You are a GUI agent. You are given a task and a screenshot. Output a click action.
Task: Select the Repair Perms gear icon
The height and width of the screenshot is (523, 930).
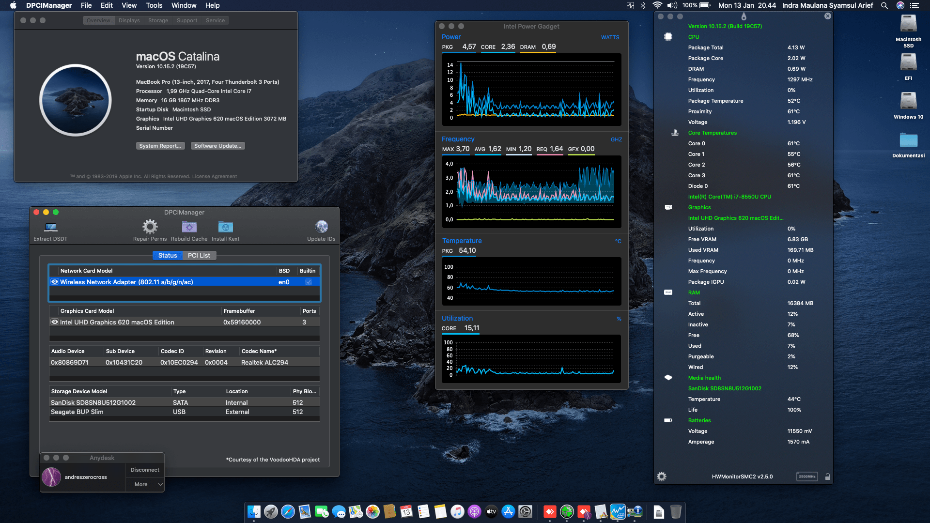click(150, 228)
